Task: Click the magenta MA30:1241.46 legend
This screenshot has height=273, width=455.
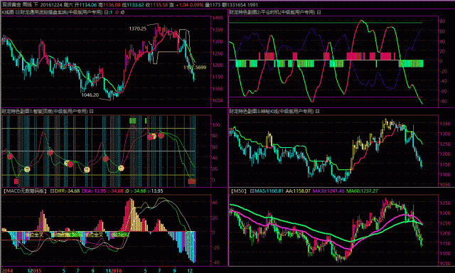Action: [x=328, y=191]
